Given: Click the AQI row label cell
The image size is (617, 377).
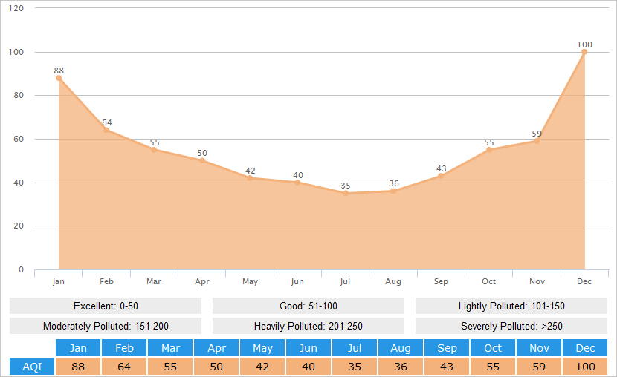Looking at the screenshot, I should point(32,367).
